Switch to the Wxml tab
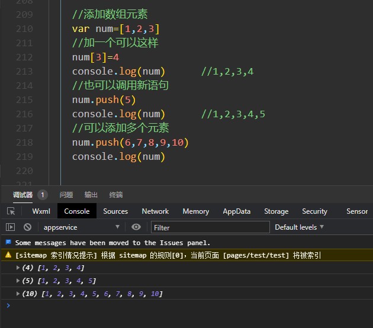 (41, 211)
